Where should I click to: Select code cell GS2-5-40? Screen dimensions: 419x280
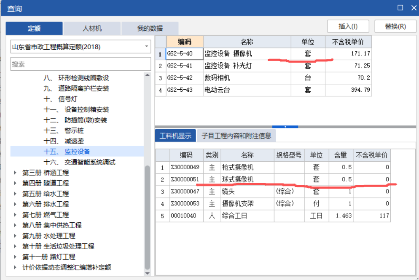(x=184, y=53)
